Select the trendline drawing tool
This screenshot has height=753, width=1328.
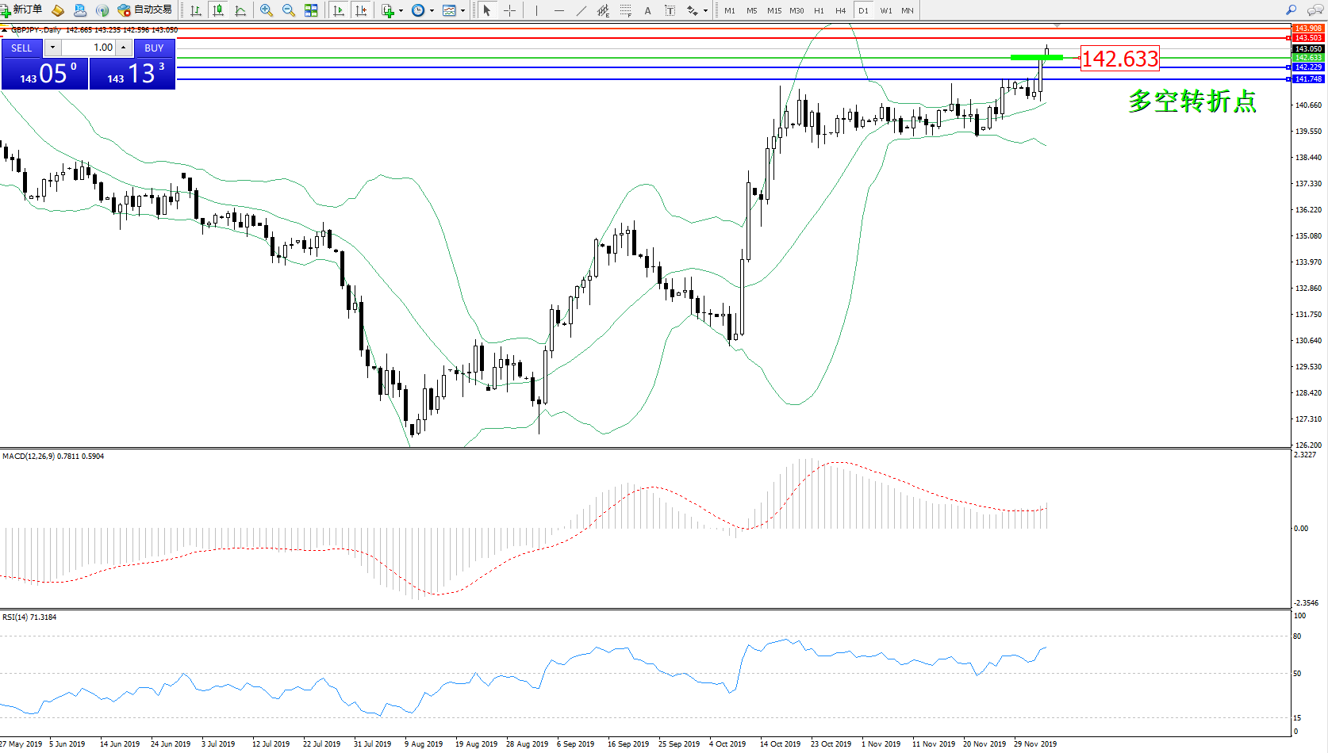581,10
